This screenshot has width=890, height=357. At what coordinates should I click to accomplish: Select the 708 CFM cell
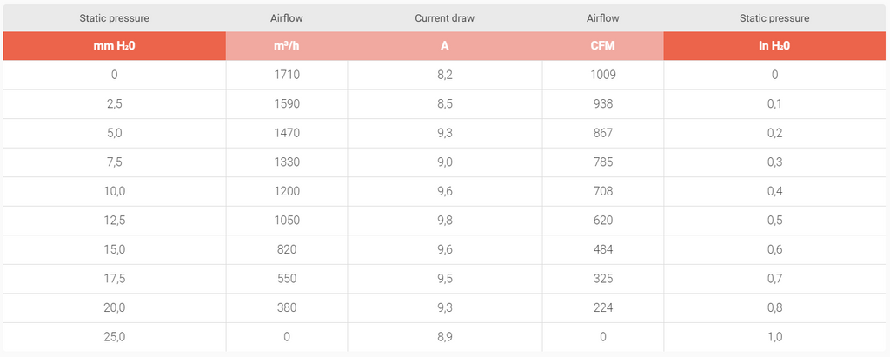[603, 192]
